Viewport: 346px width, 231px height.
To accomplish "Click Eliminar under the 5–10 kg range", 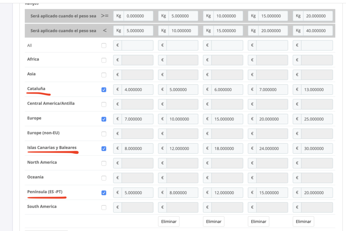I will click(169, 221).
